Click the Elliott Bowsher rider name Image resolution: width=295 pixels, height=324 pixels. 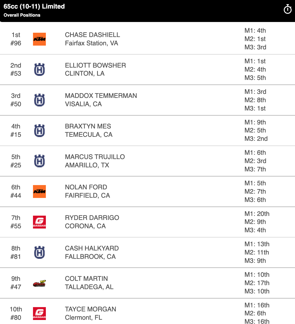coord(95,65)
